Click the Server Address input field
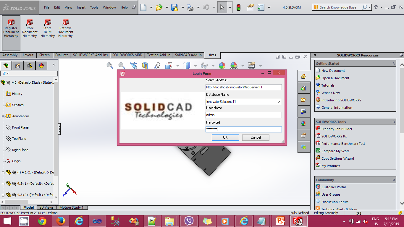 coord(243,87)
